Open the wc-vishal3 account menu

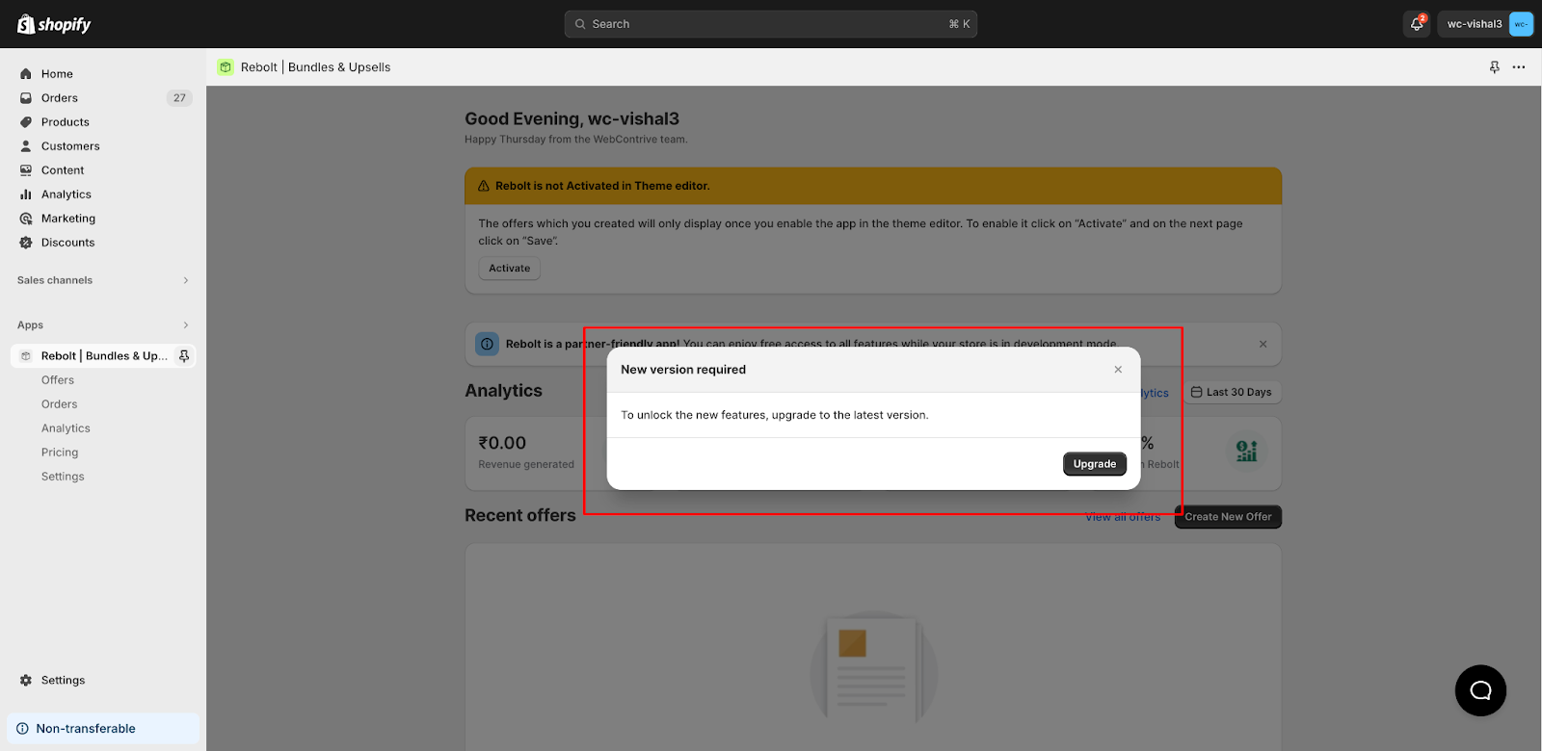coord(1485,24)
